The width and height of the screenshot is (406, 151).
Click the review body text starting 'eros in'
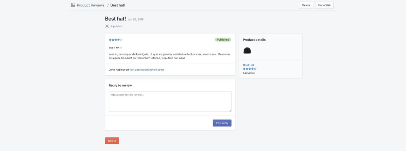pyautogui.click(x=169, y=56)
